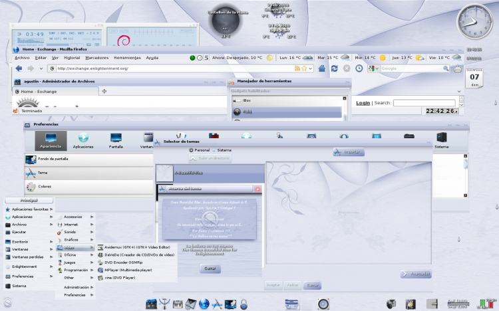Click the analog clock gadget

[474, 22]
